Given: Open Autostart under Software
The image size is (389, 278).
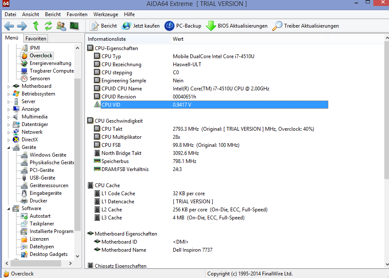Looking at the screenshot, I should coord(40,216).
